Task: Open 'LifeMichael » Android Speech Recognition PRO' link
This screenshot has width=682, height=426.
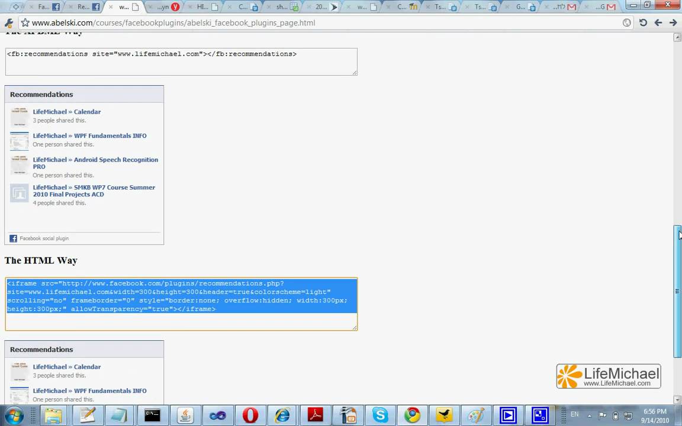Action: tap(95, 163)
